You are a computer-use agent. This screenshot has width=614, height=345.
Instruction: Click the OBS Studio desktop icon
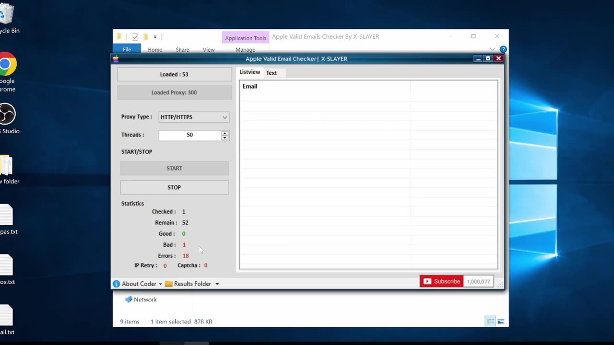[x=8, y=119]
